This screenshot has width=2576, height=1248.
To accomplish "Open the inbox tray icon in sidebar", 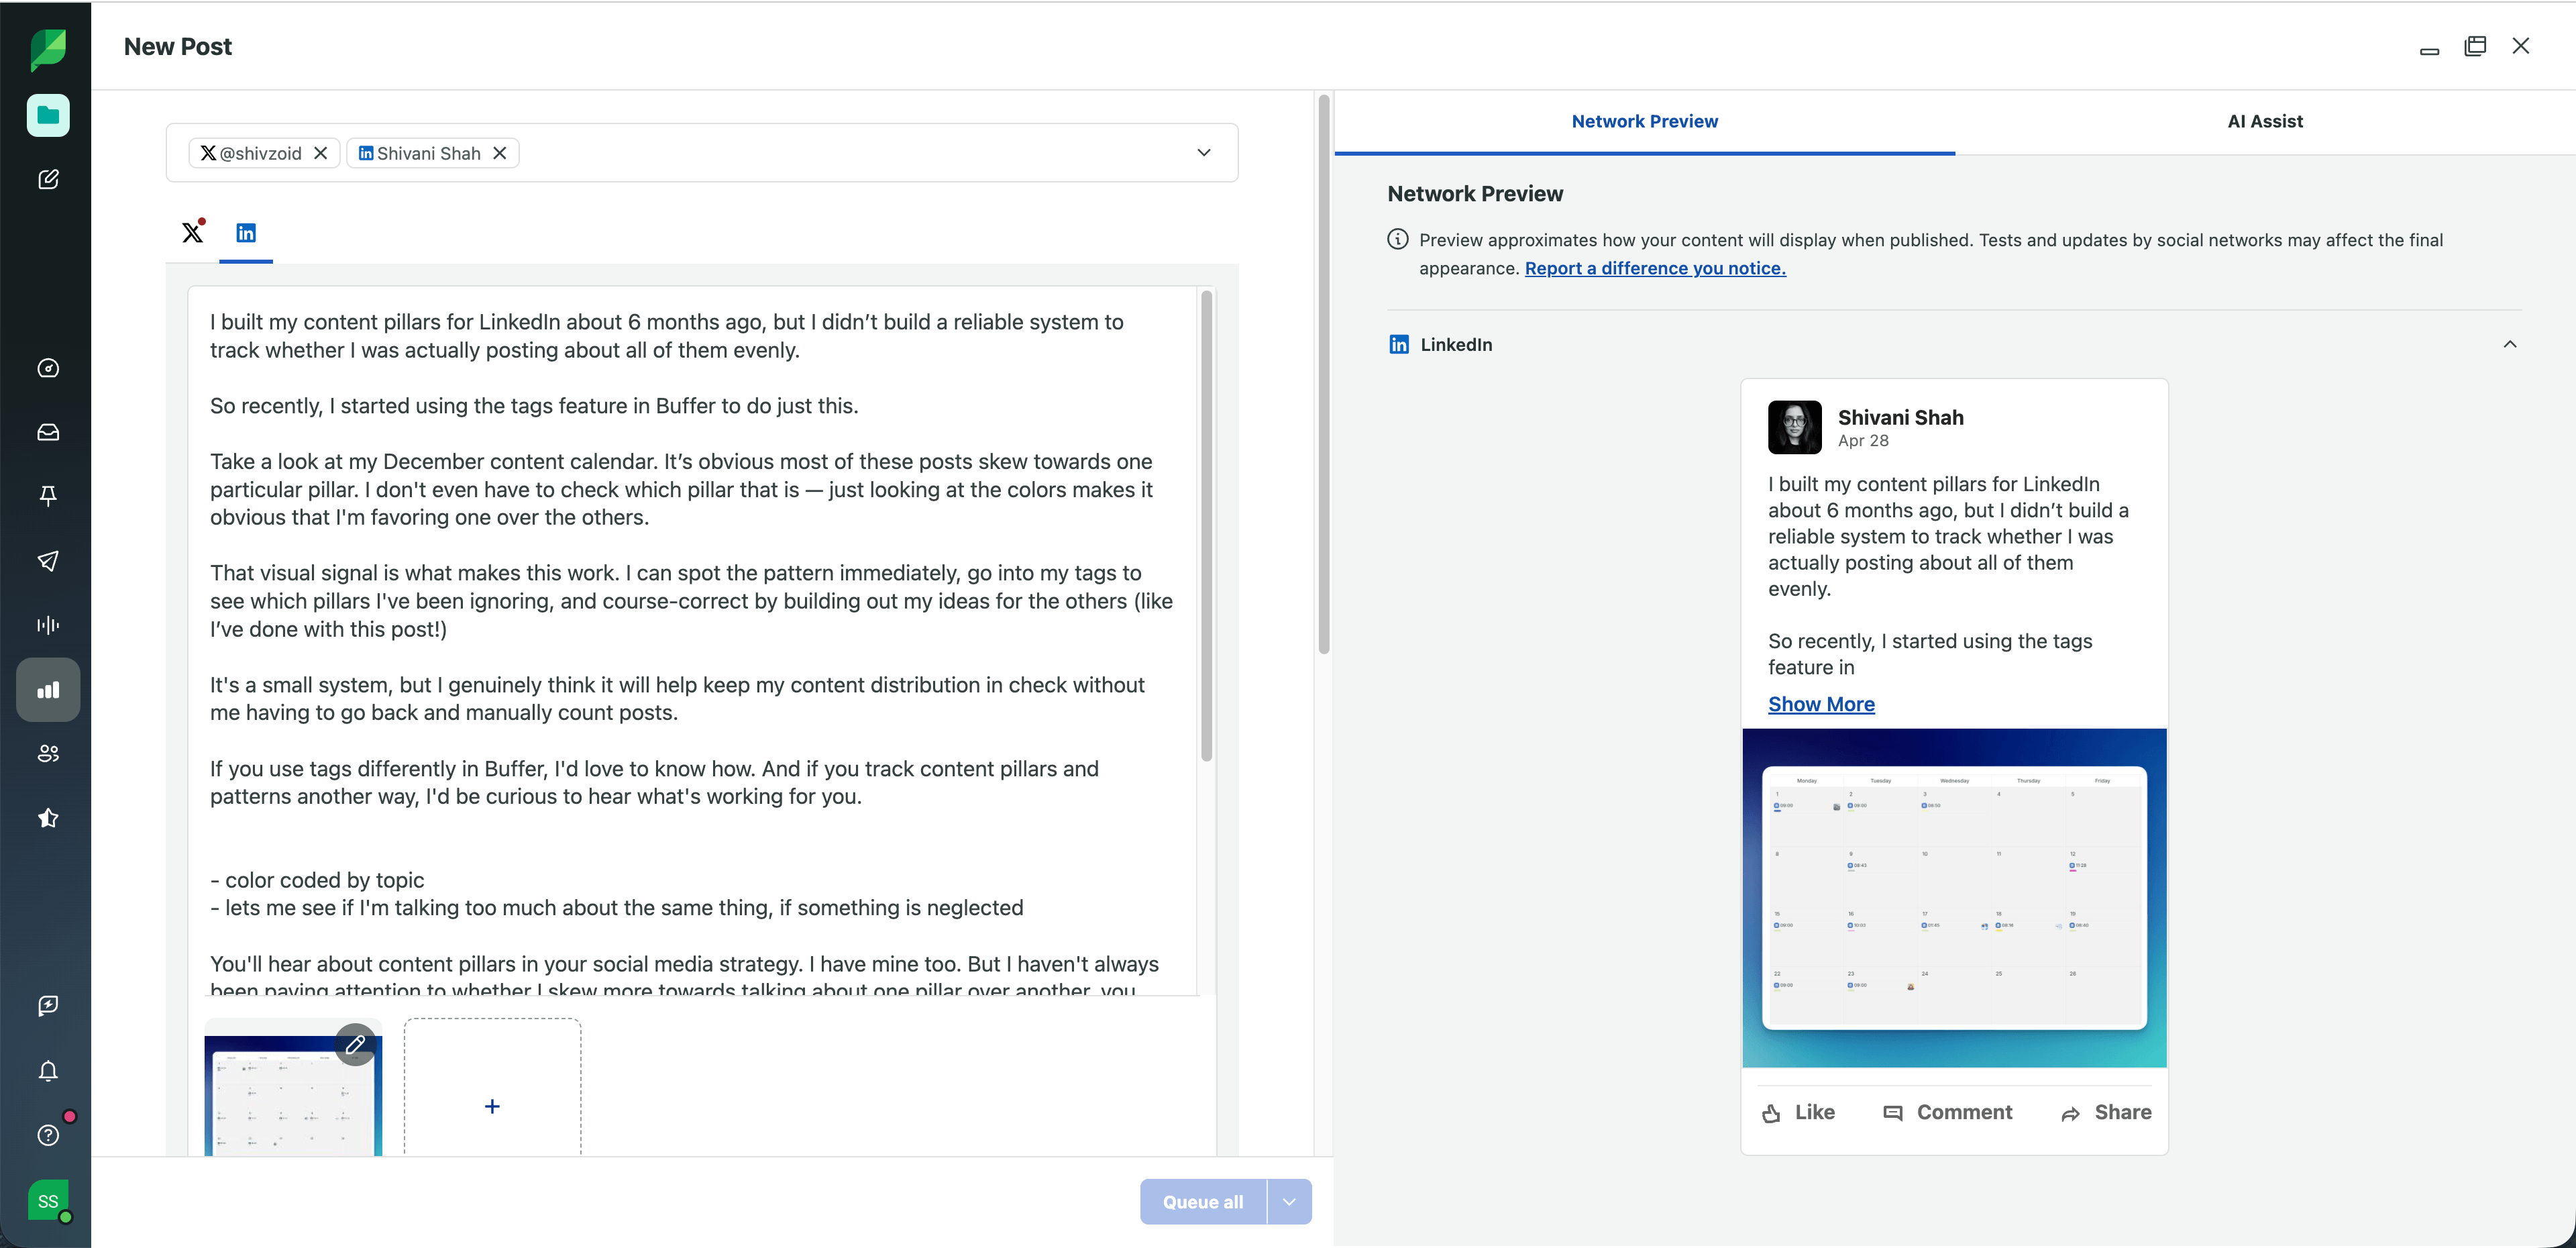I will tap(48, 432).
